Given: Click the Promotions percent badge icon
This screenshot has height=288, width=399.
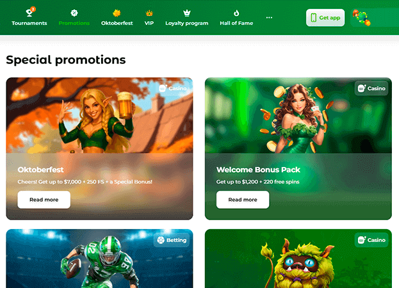Looking at the screenshot, I should [74, 13].
